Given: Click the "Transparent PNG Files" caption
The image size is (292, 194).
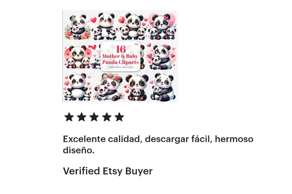Looking at the screenshot, I should coord(121,67).
